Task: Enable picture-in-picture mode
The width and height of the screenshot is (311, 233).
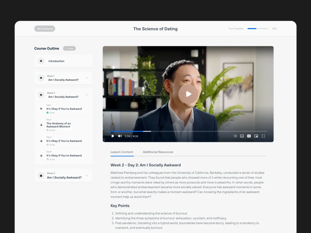Action: point(256,136)
